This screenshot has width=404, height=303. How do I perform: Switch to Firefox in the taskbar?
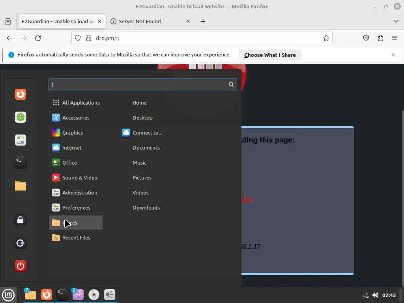click(47, 295)
